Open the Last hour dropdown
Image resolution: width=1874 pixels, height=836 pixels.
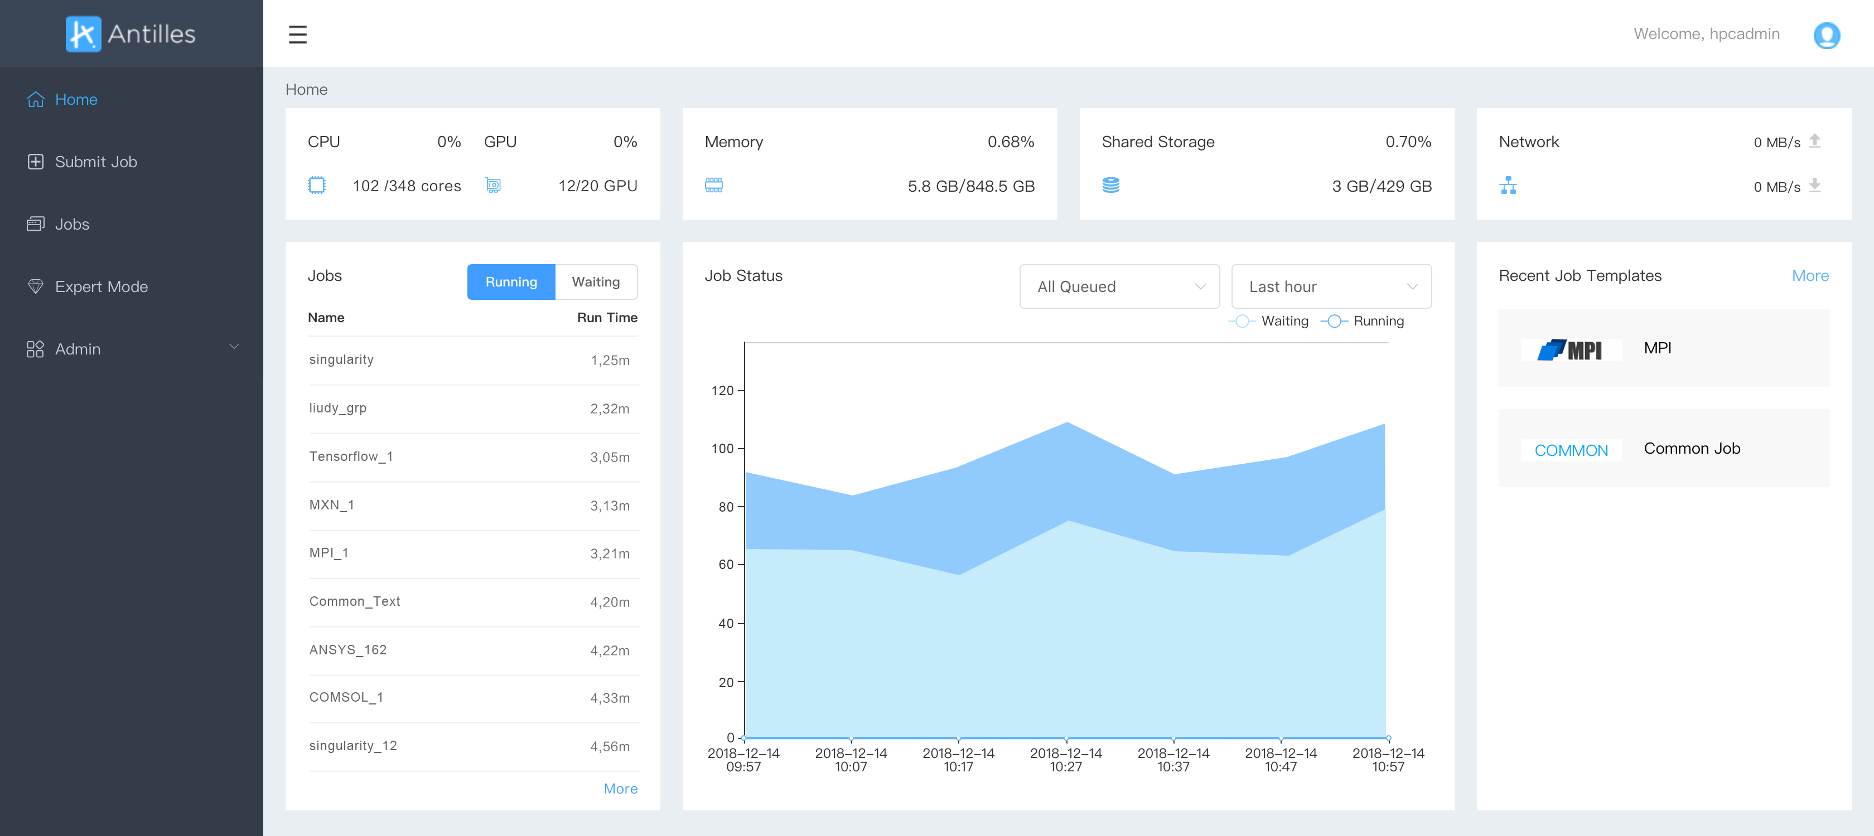click(1331, 286)
